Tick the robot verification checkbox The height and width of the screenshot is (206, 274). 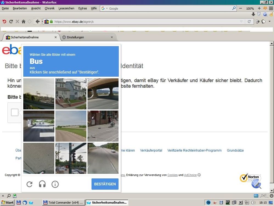pyautogui.click(x=15, y=112)
